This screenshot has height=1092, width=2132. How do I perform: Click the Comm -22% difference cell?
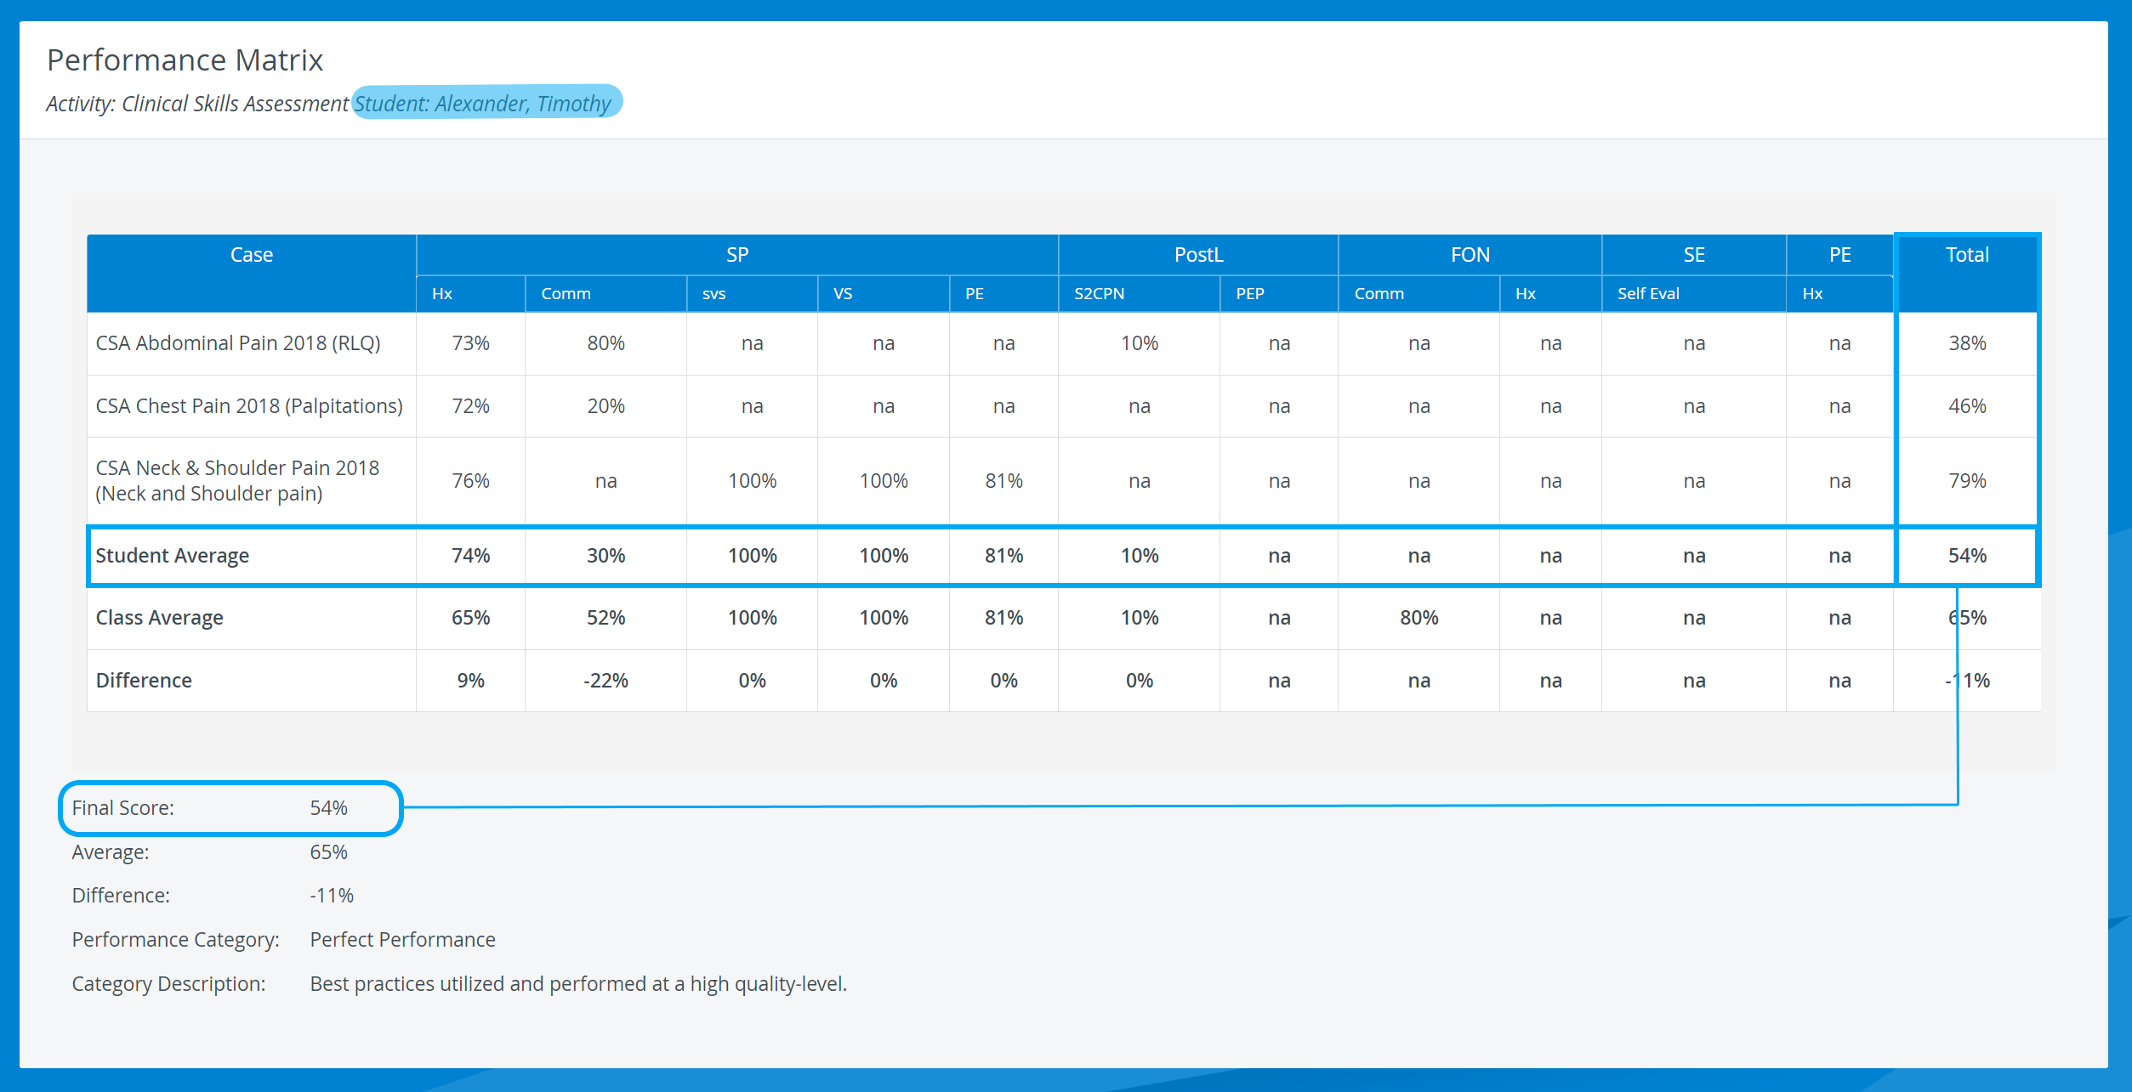605,681
